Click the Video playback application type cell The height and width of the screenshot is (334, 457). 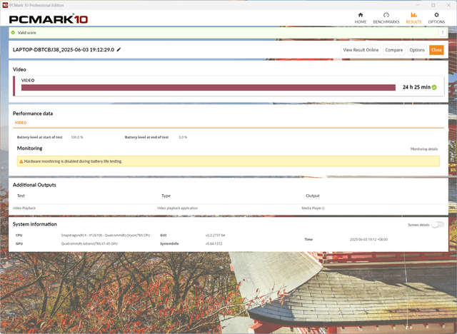pyautogui.click(x=177, y=208)
